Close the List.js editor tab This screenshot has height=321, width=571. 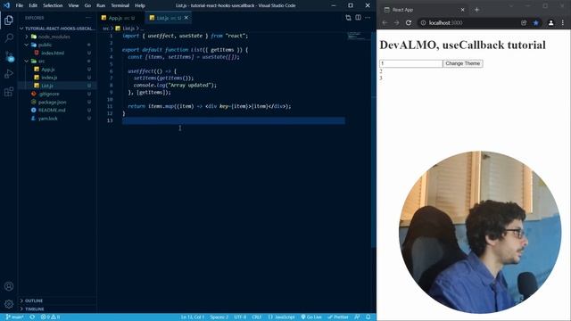coord(186,18)
